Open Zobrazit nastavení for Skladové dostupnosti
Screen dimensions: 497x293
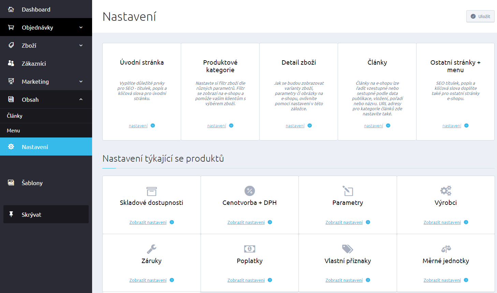point(148,223)
